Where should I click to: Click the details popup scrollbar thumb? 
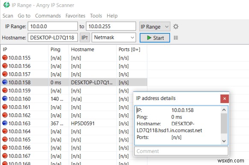tap(224, 124)
